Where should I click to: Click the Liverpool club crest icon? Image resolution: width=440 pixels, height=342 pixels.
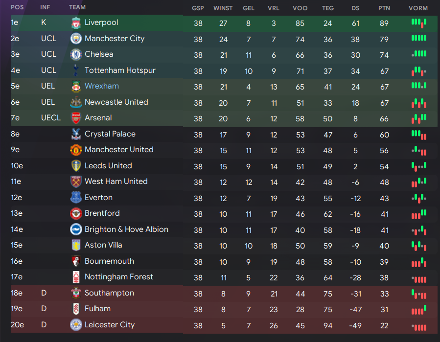click(76, 23)
